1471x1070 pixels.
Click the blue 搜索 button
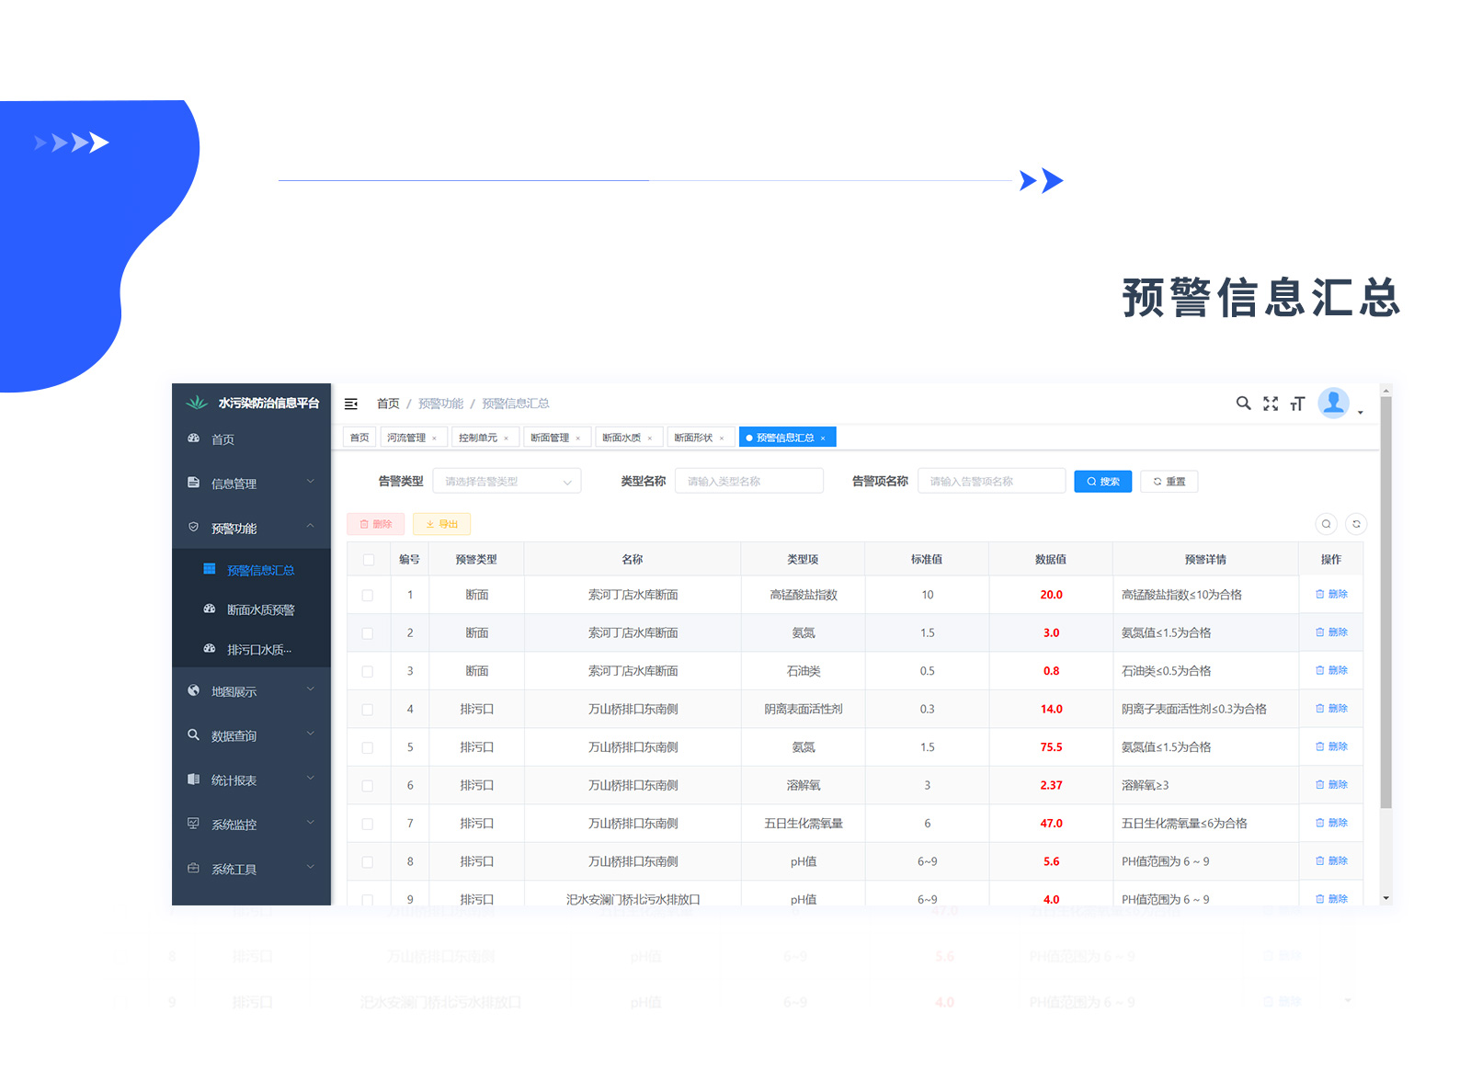click(1102, 482)
